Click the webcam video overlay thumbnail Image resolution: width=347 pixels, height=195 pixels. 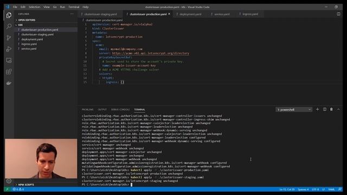point(41,159)
